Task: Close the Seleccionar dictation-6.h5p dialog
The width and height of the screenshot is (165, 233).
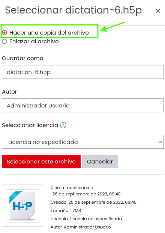Action: [x=158, y=11]
